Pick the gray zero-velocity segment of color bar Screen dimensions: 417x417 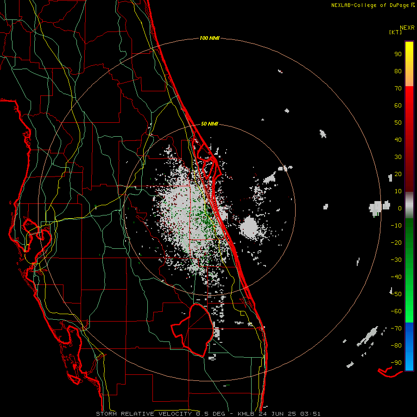pyautogui.click(x=409, y=205)
